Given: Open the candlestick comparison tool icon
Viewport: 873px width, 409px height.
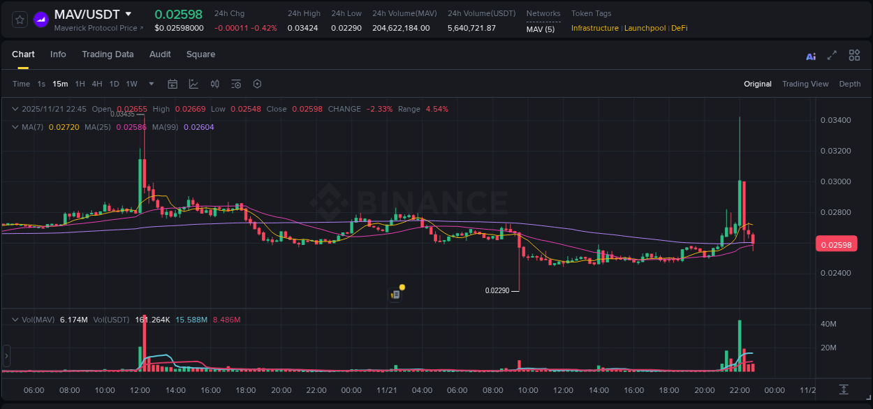Looking at the screenshot, I should [215, 84].
